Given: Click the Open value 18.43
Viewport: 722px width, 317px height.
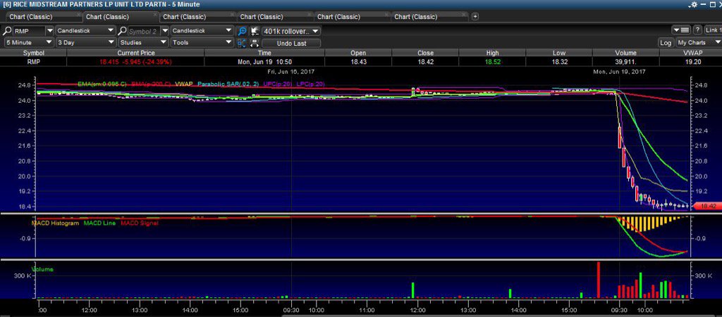Looking at the screenshot, I should pyautogui.click(x=358, y=61).
